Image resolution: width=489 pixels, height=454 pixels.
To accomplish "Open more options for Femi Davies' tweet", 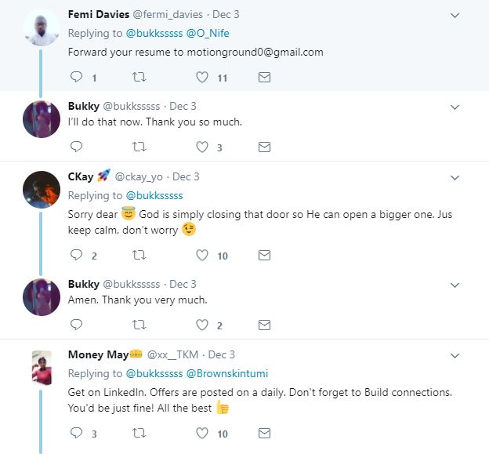I will 455,15.
